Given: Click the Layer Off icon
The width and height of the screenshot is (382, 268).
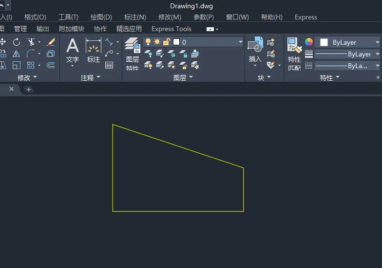Looking at the screenshot, I should (148, 54).
